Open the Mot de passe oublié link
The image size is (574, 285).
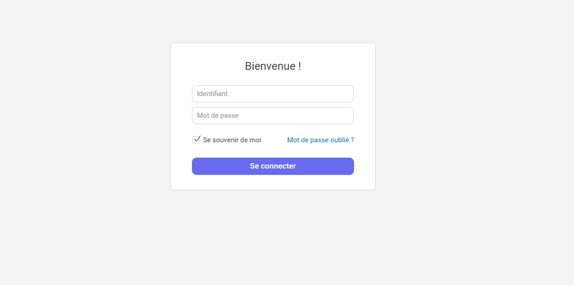(321, 140)
